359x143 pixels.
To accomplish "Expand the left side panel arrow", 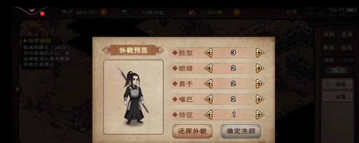I will (17, 89).
